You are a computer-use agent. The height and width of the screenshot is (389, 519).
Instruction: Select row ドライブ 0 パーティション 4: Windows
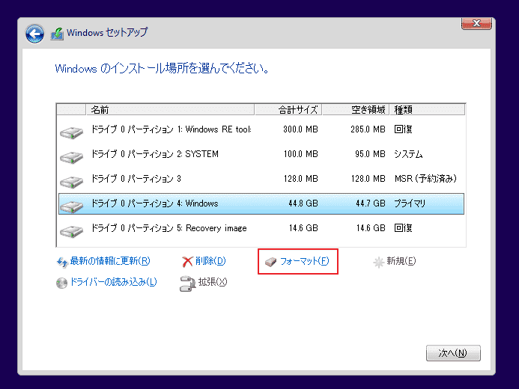[261, 204]
